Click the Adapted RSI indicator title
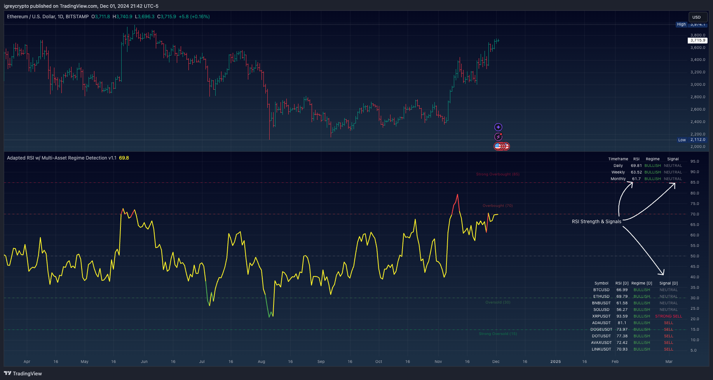Screen dimensions: 713x380 click(x=62, y=158)
